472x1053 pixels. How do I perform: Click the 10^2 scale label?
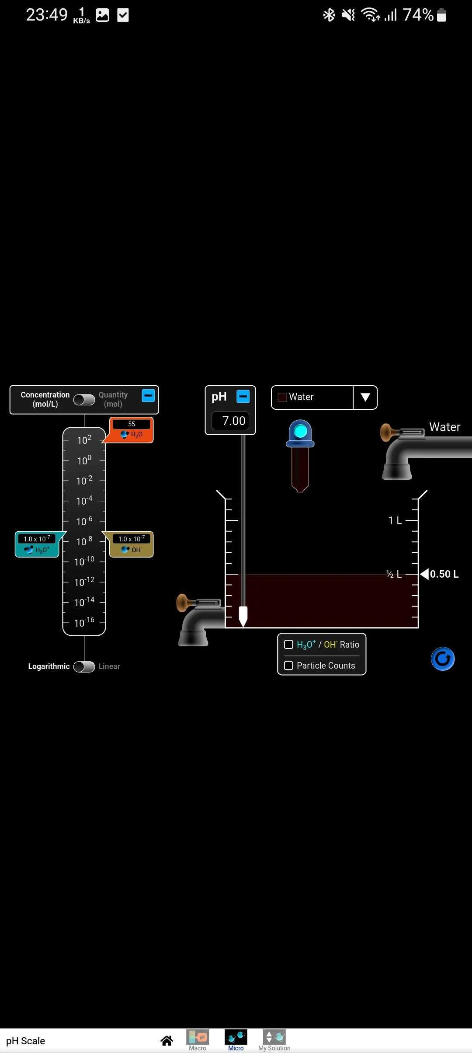(x=84, y=440)
